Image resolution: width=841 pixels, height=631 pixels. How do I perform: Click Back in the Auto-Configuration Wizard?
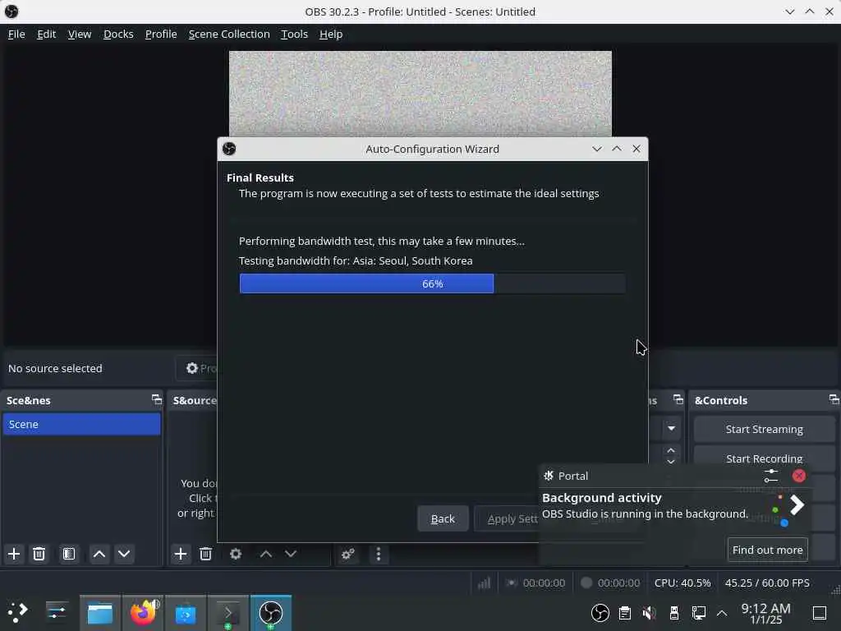pos(443,519)
